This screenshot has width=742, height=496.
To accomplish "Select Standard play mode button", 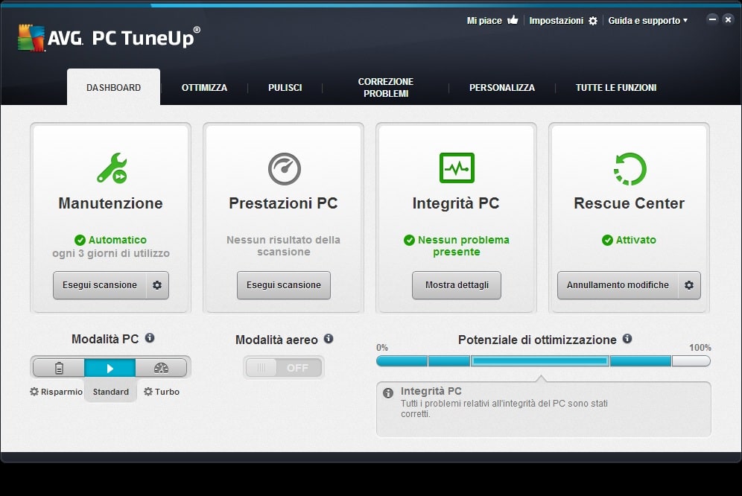I will click(110, 368).
